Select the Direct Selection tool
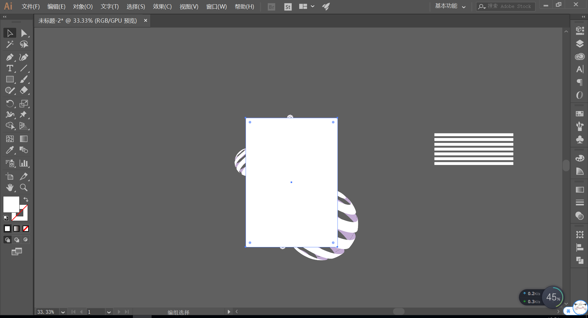 click(x=24, y=33)
